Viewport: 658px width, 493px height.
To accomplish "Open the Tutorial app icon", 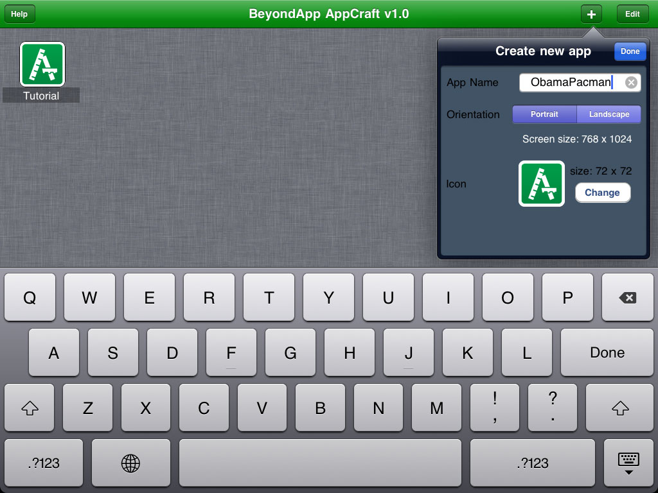I will pyautogui.click(x=42, y=64).
